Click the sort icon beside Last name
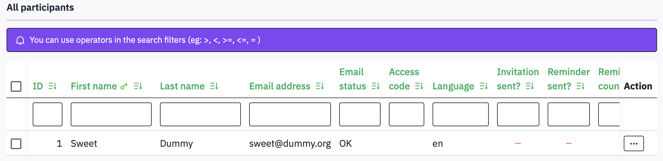This screenshot has height=161, width=663. (214, 86)
